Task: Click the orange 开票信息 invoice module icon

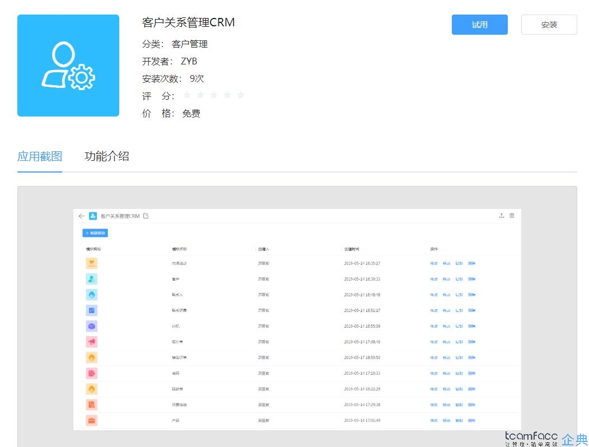Action: 92,405
